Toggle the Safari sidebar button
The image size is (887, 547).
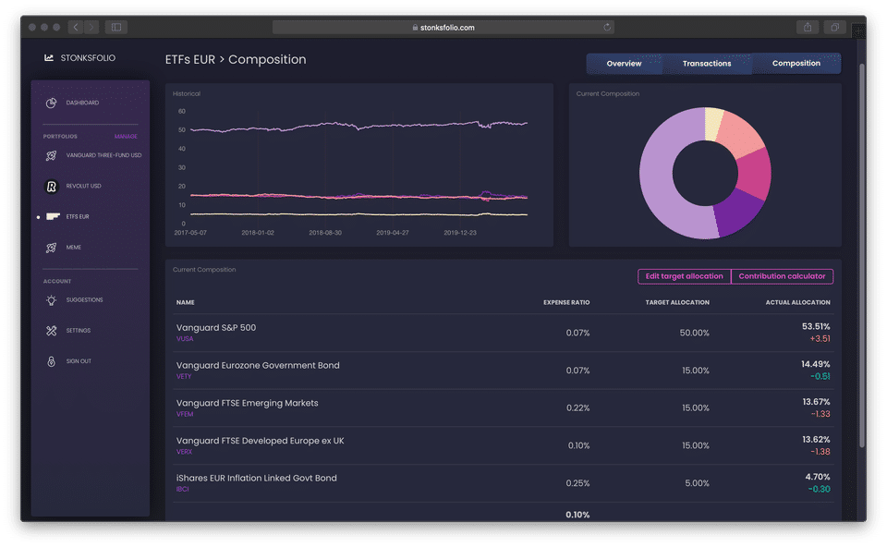click(x=116, y=27)
